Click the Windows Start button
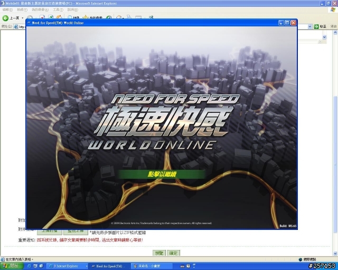 pyautogui.click(x=12, y=266)
